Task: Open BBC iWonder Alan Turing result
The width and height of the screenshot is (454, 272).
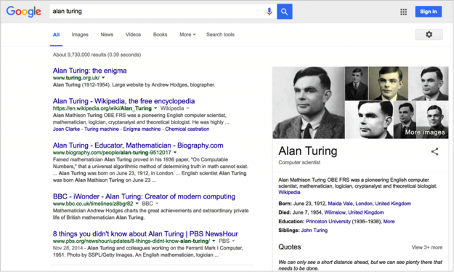Action: [x=144, y=196]
